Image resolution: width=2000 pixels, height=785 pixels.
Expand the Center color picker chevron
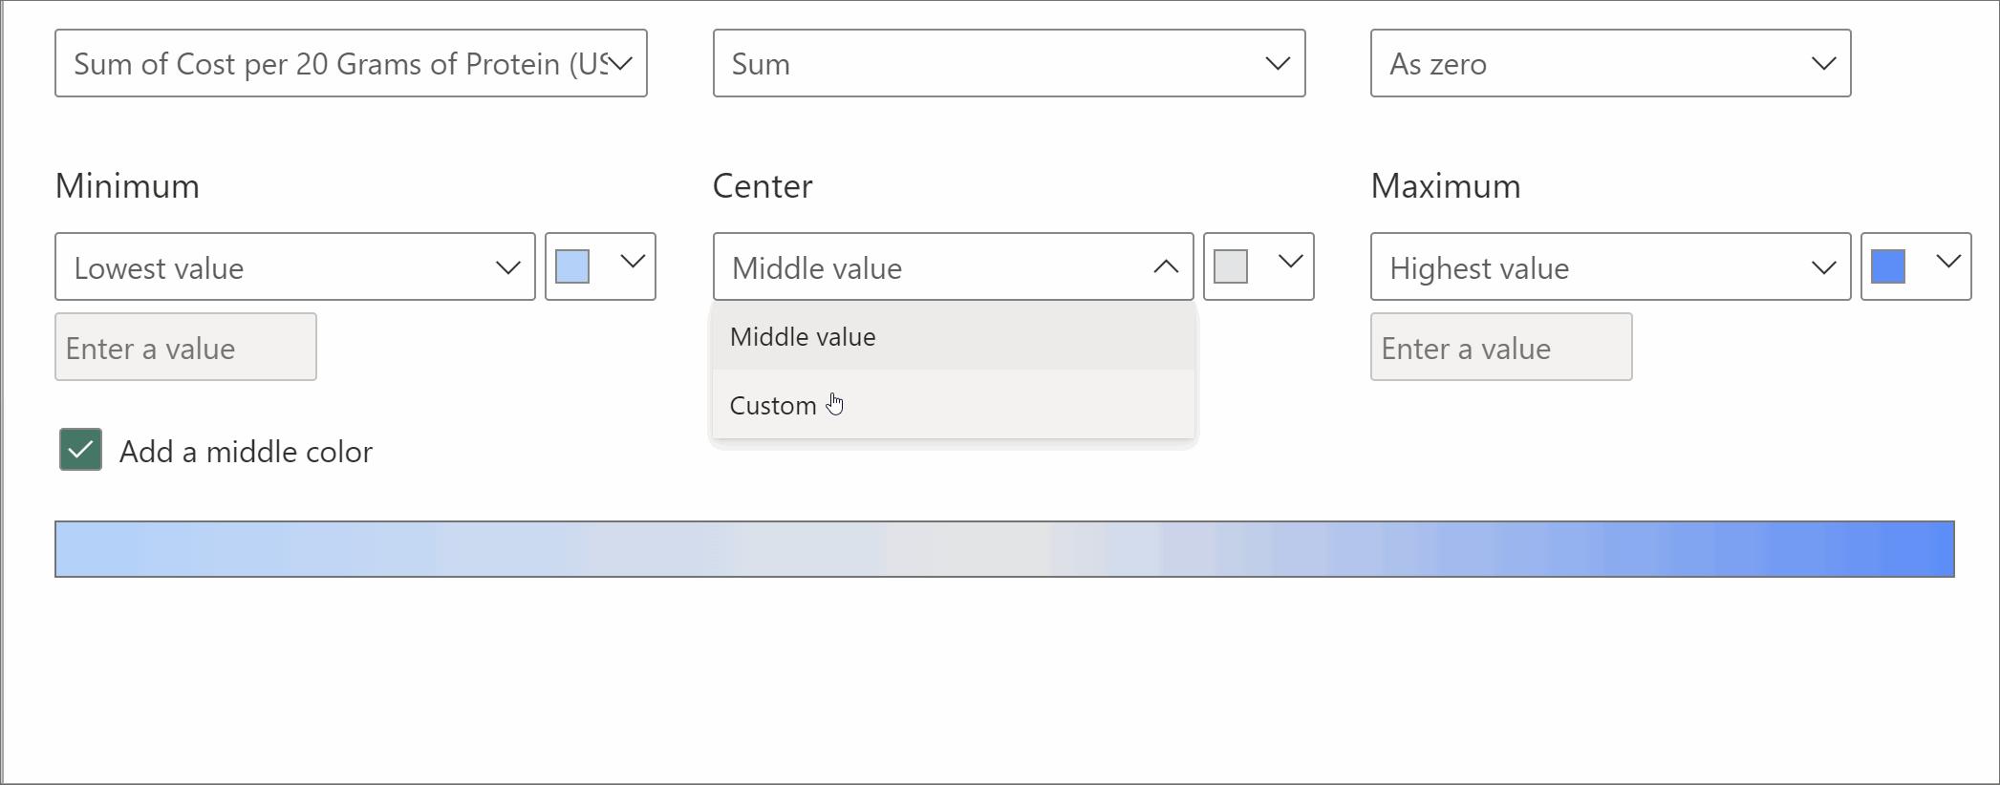pos(1291,262)
